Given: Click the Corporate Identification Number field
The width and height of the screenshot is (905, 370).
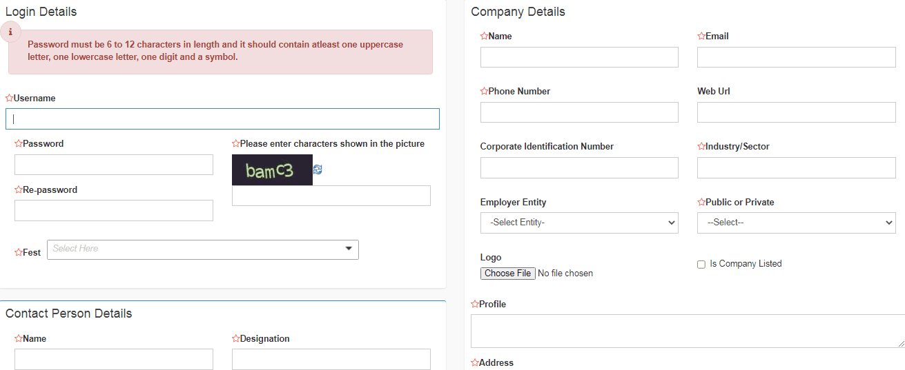Looking at the screenshot, I should tap(579, 167).
